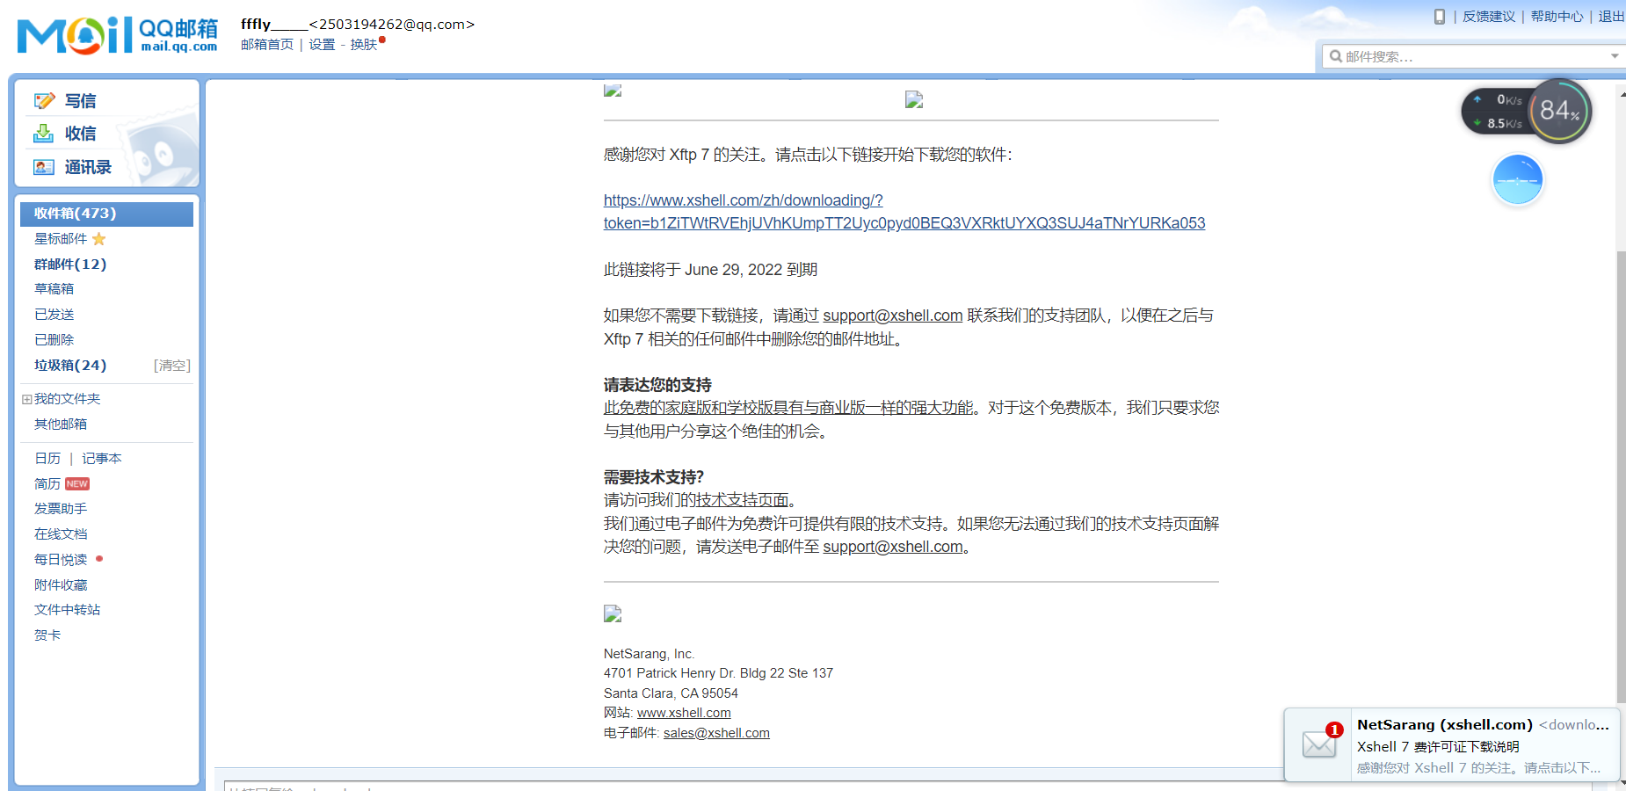Click 退出 to log out
The image size is (1626, 791).
1611,17
